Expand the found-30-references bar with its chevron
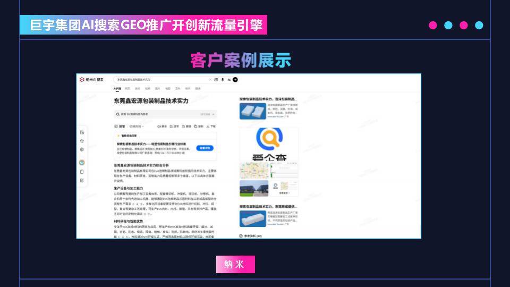The image size is (510, 287). (214, 114)
